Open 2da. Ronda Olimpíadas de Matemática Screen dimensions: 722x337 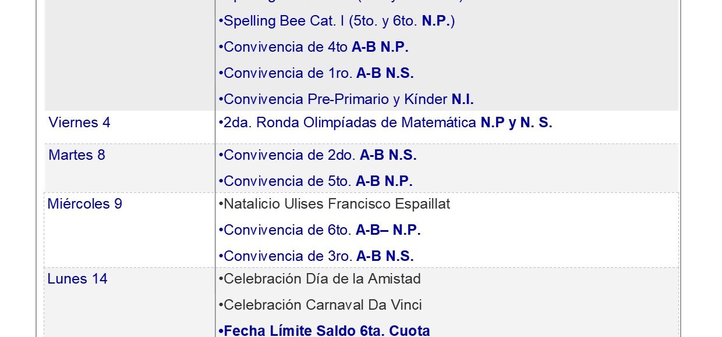pyautogui.click(x=348, y=123)
